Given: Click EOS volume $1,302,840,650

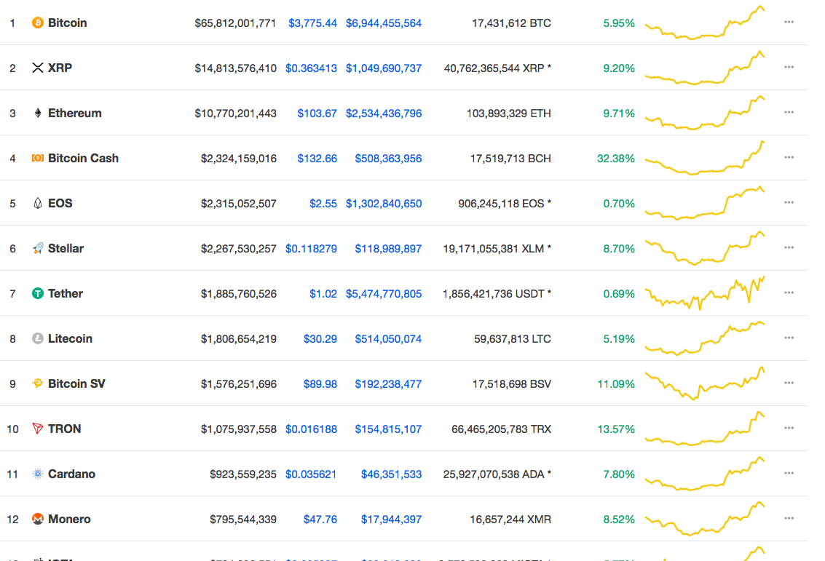Looking at the screenshot, I should (x=384, y=204).
